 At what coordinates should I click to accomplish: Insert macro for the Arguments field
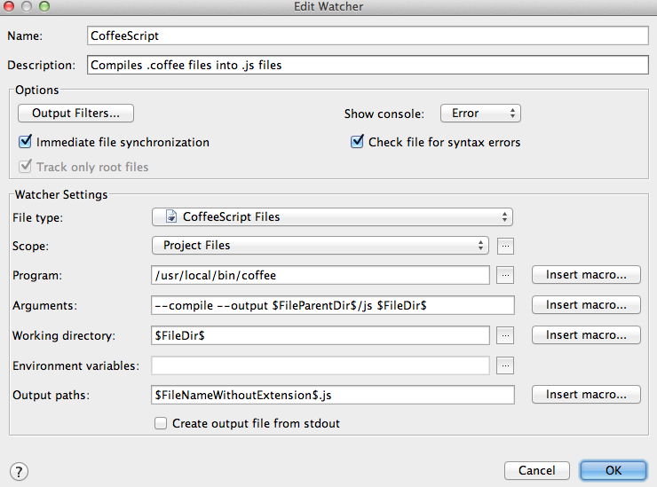[x=586, y=305]
